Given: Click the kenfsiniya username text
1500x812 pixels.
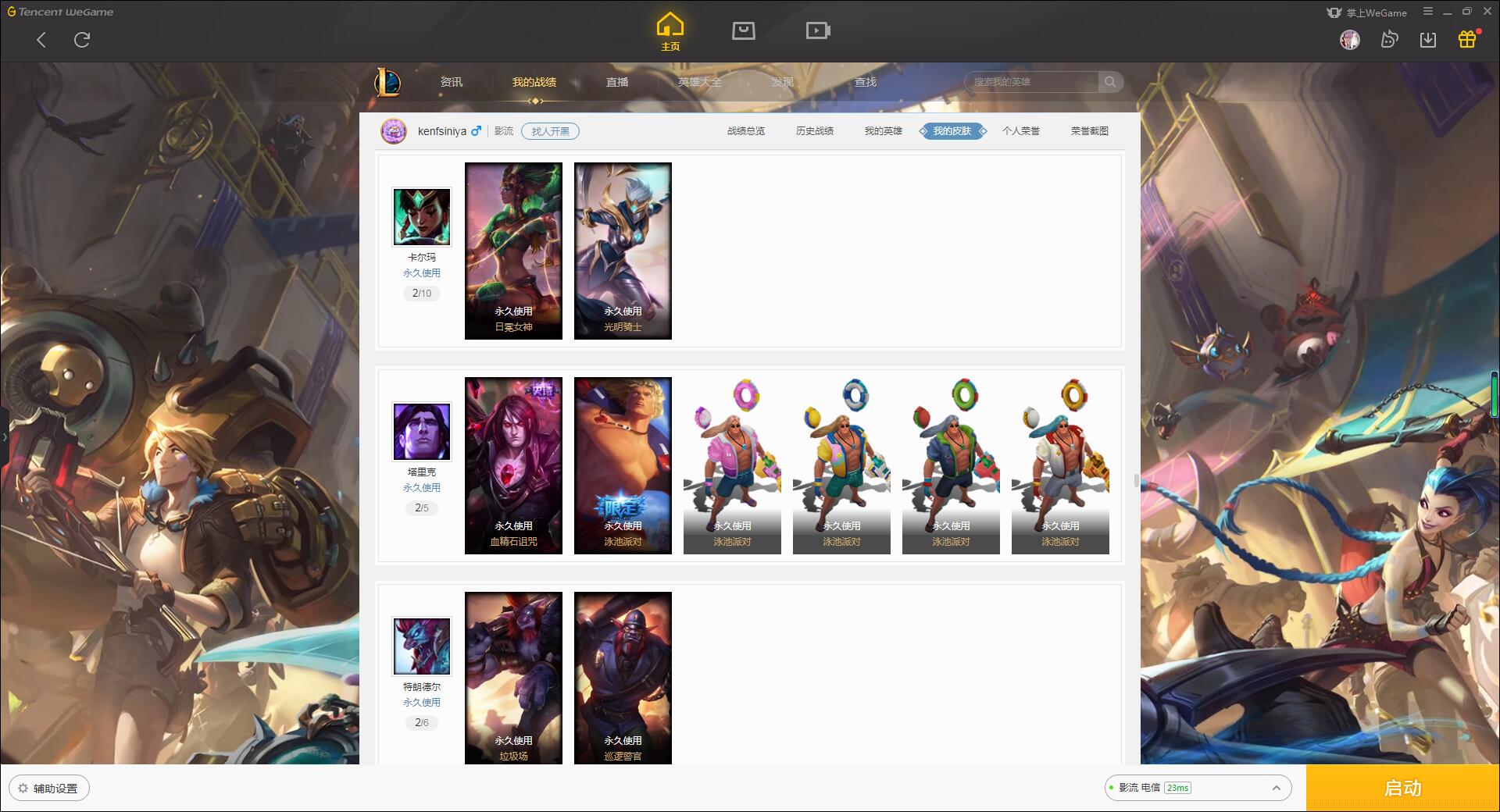Looking at the screenshot, I should click(442, 131).
